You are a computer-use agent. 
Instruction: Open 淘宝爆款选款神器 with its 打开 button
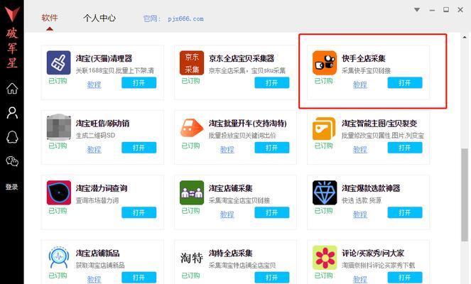point(405,212)
